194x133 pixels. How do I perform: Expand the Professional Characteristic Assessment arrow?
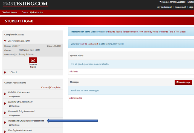tap(5, 123)
